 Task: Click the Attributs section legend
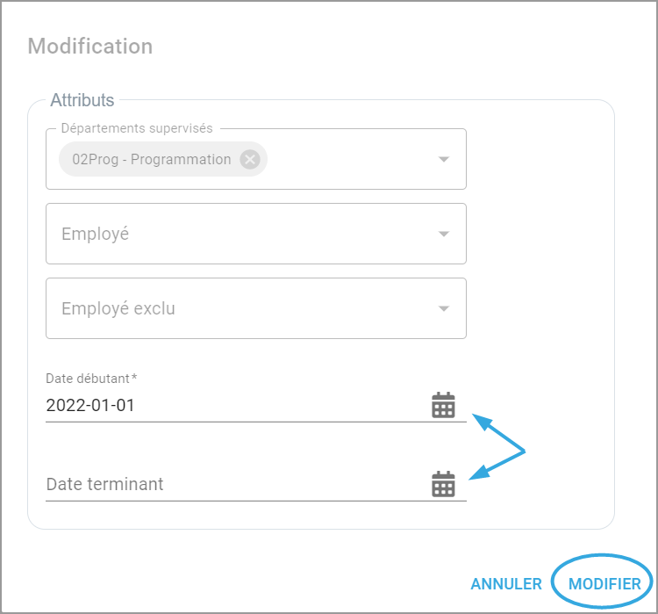pyautogui.click(x=82, y=101)
